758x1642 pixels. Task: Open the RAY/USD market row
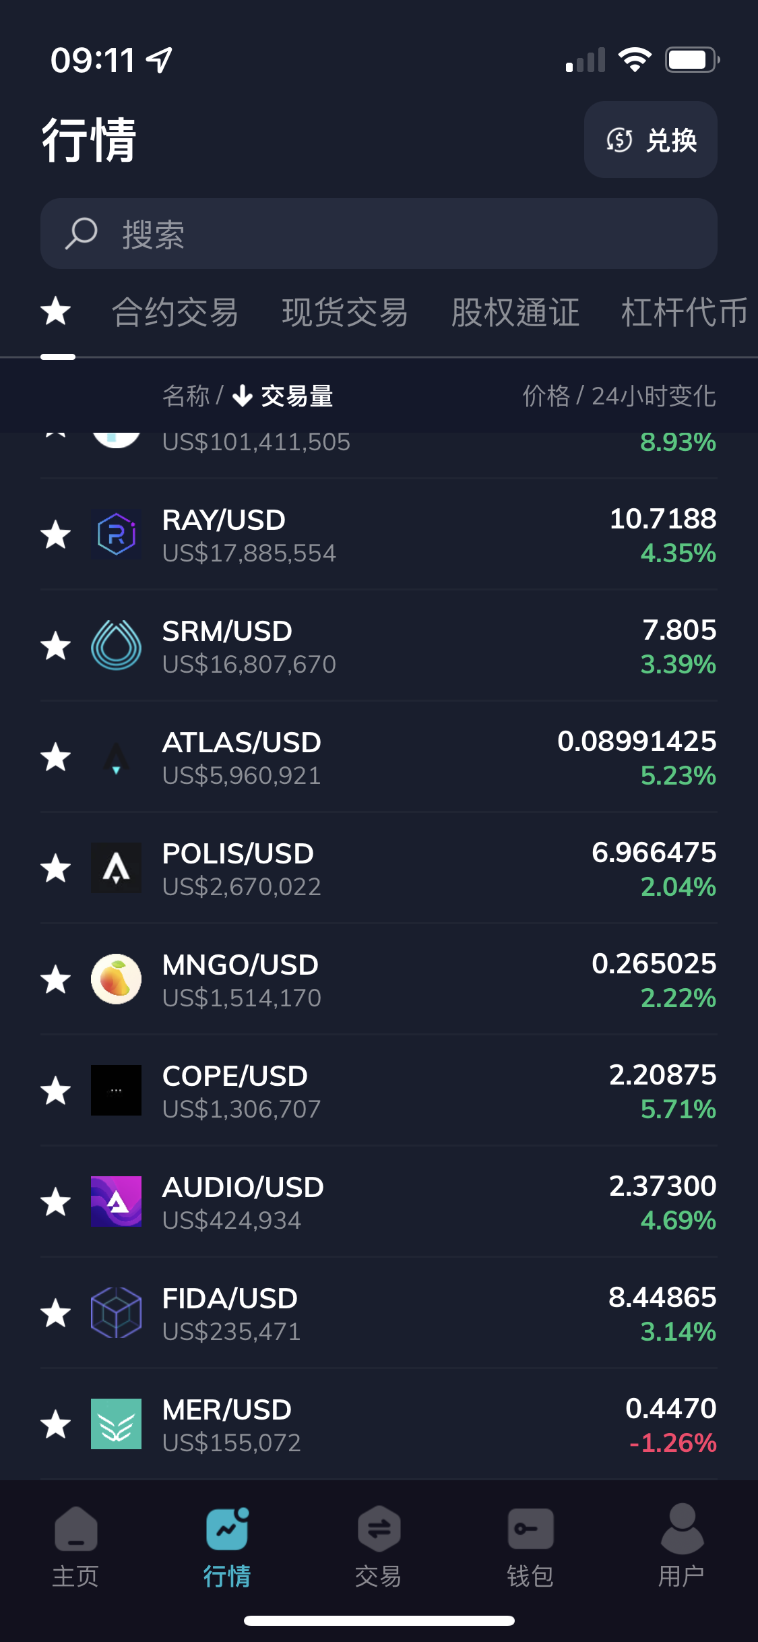[x=379, y=535]
